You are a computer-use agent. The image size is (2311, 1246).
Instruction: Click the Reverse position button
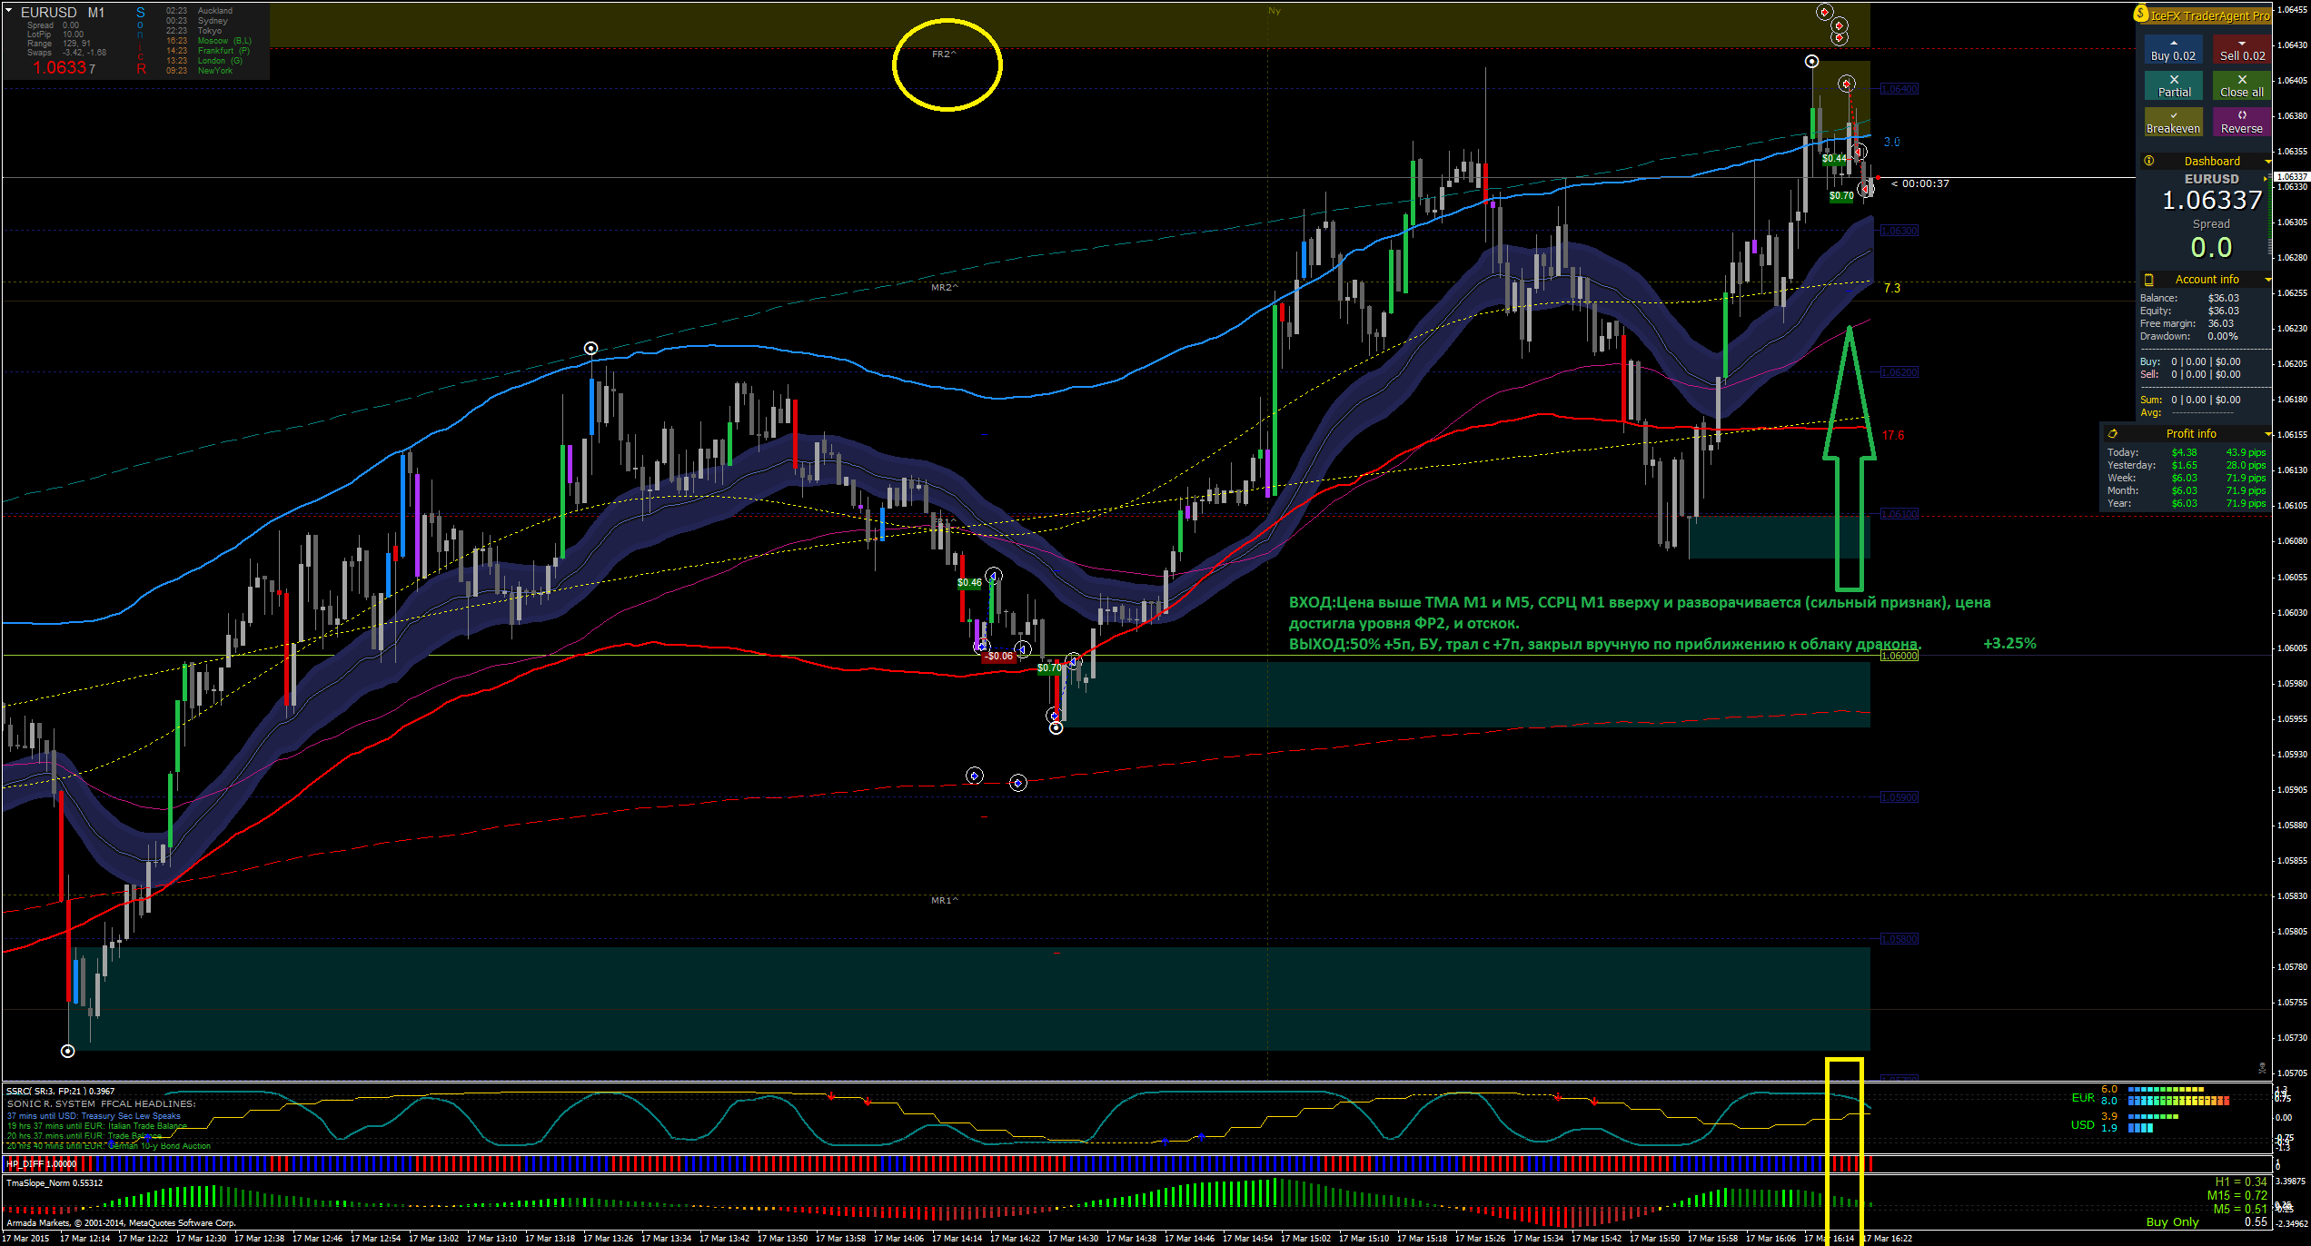pos(2242,122)
